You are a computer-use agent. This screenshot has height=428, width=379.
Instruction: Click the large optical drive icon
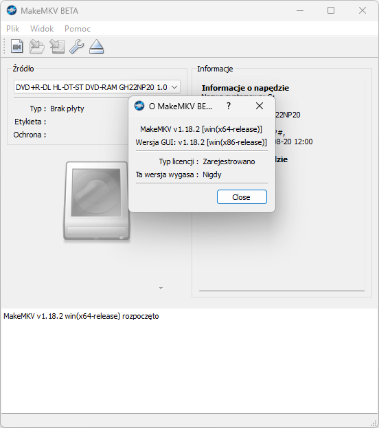(97, 201)
